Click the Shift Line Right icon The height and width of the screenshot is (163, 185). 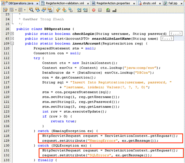pyautogui.click(x=85, y=10)
